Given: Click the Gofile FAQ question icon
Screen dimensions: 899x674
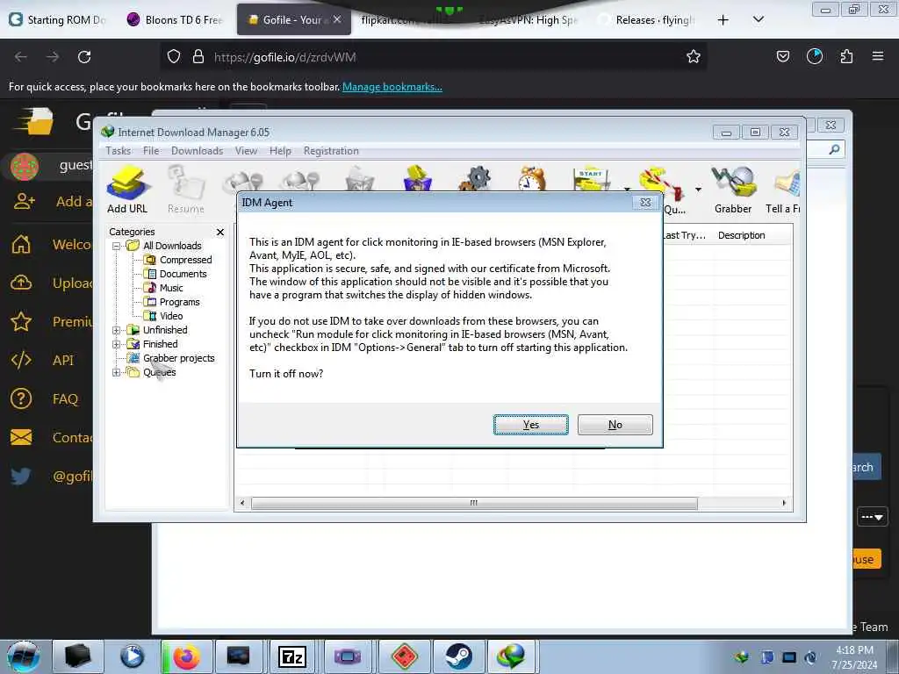Looking at the screenshot, I should click(21, 398).
